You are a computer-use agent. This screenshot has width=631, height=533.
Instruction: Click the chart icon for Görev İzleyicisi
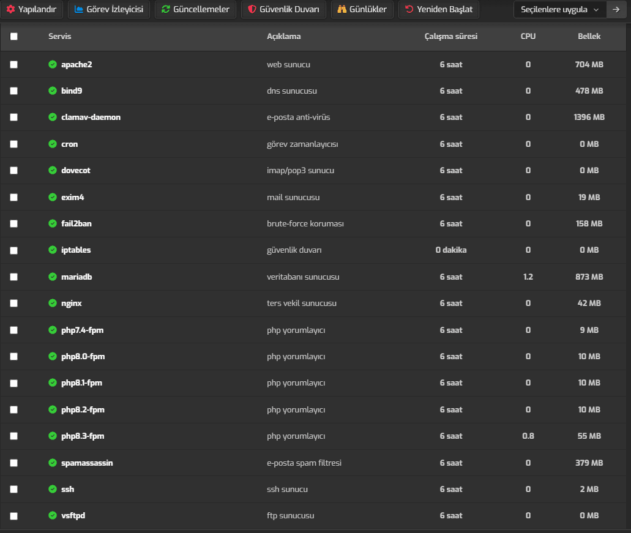point(79,10)
